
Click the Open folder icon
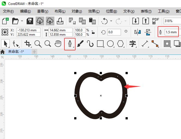(x=15, y=21)
